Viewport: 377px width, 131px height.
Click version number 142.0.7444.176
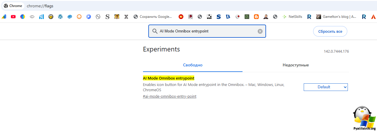pos(336,51)
